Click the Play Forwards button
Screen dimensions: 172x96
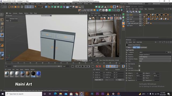[x=83, y=66]
